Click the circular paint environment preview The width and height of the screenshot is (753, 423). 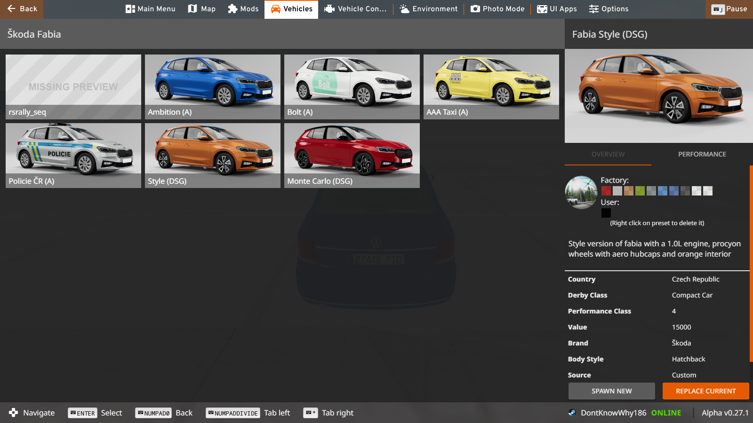tap(581, 192)
